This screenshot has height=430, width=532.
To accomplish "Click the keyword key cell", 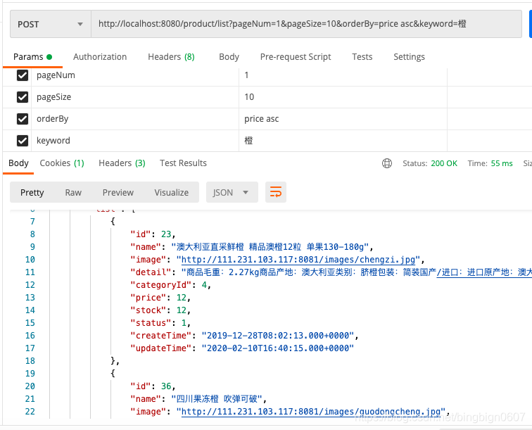I will 135,141.
